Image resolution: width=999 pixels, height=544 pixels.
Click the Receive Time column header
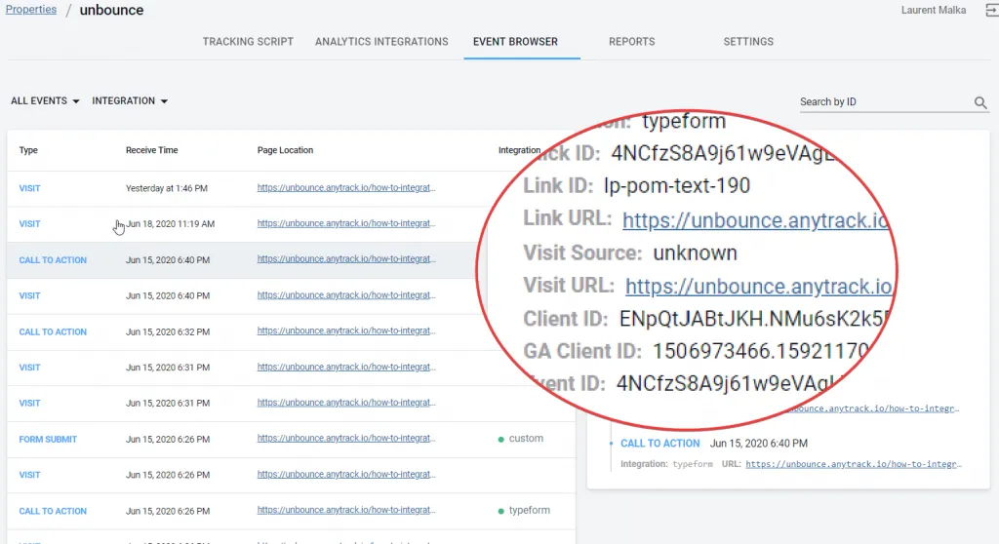click(x=151, y=150)
